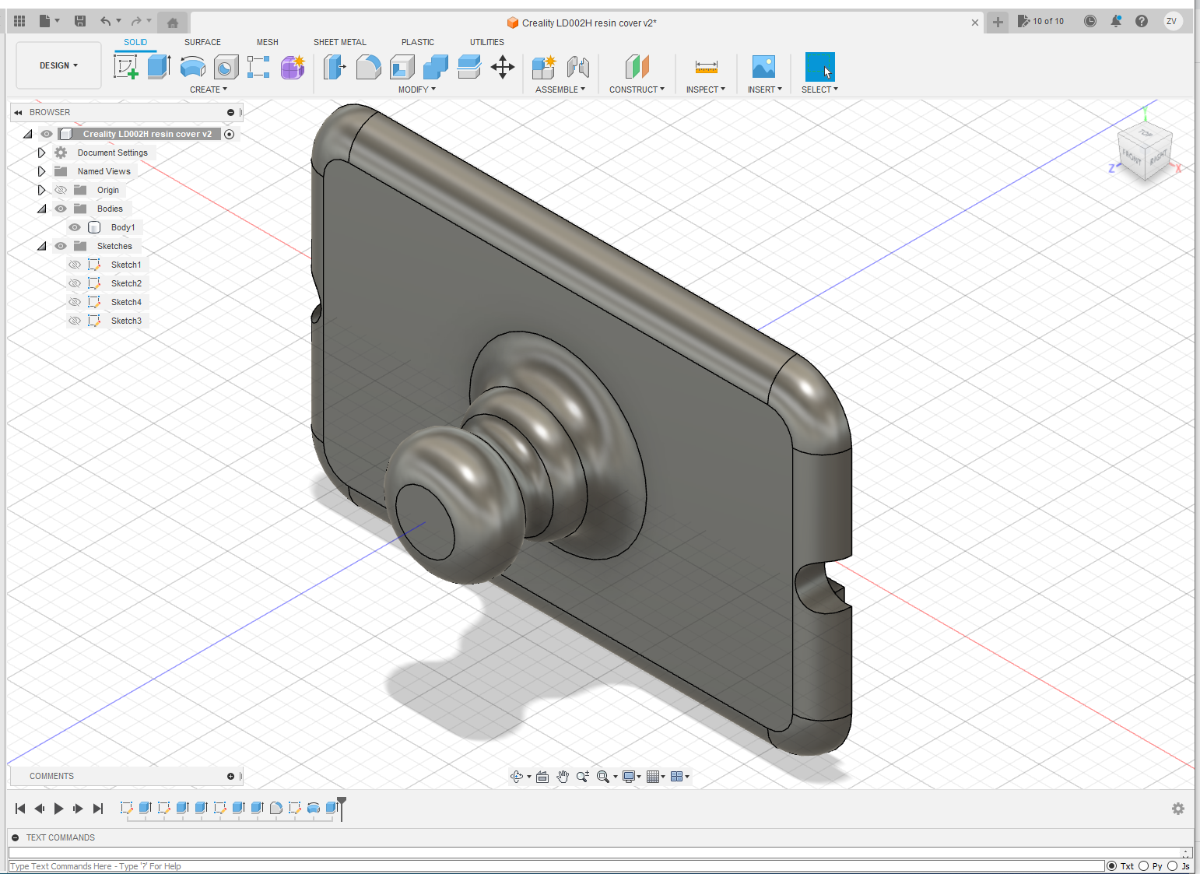Screen dimensions: 1200x874
Task: Select the Shell tool icon
Action: [402, 67]
